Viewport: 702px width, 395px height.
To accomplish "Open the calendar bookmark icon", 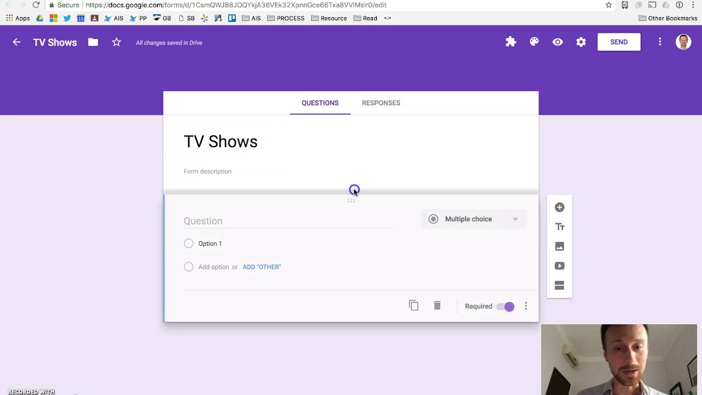I will tap(81, 18).
